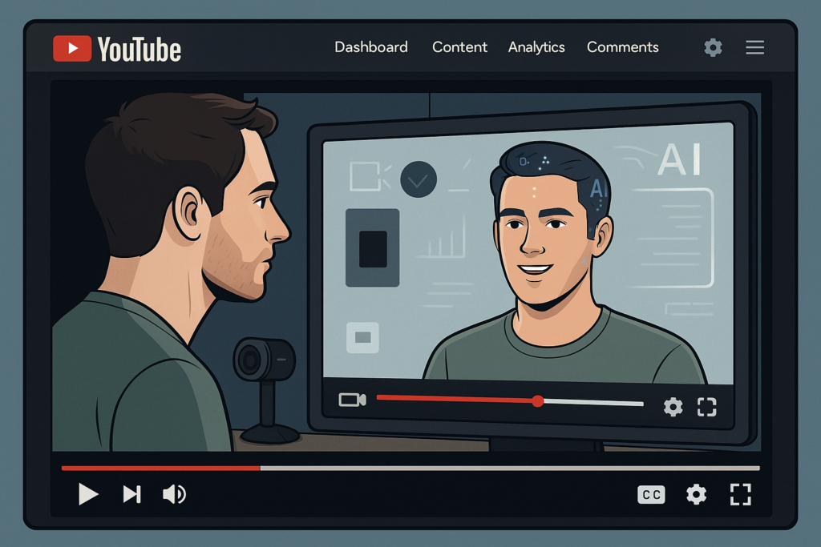The width and height of the screenshot is (821, 547).
Task: Click the main video's bottom progress bar
Action: pyautogui.click(x=410, y=468)
